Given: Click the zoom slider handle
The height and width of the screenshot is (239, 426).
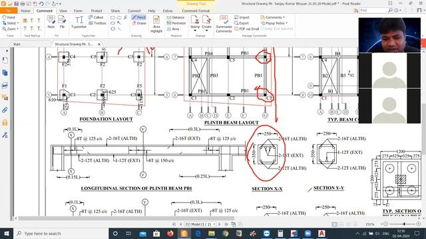Looking at the screenshot, I should (404, 224).
